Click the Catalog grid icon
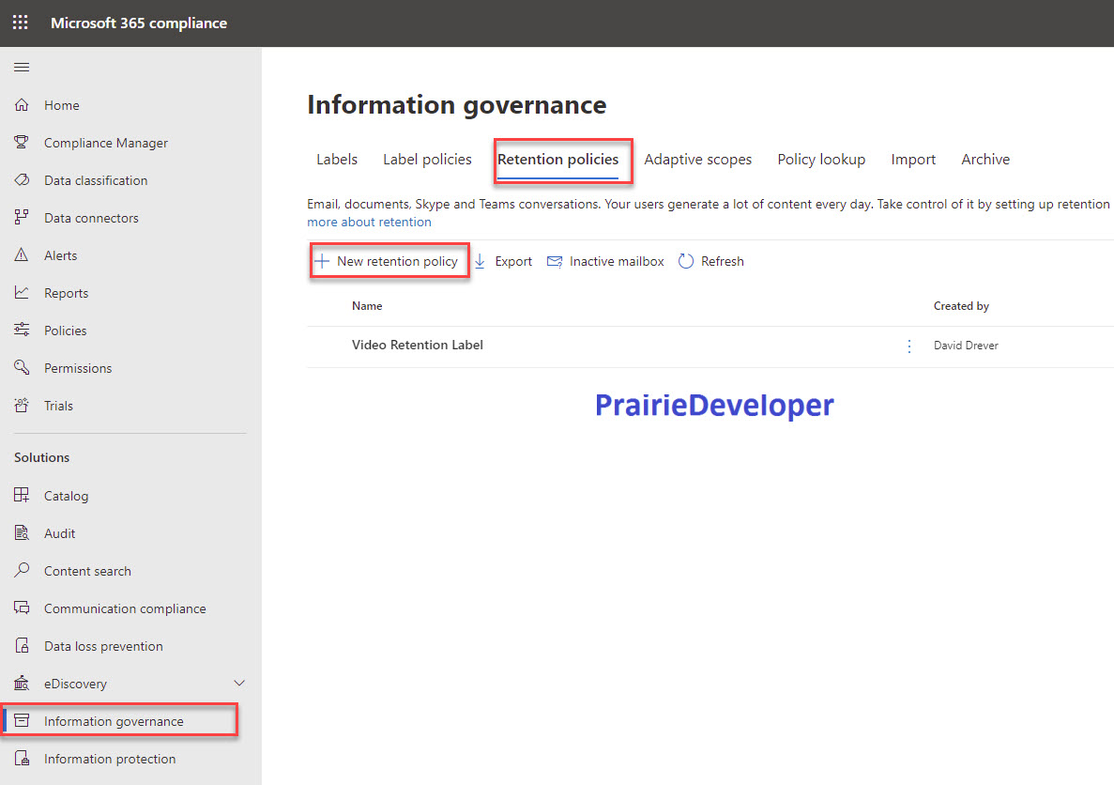The width and height of the screenshot is (1114, 785). (22, 496)
